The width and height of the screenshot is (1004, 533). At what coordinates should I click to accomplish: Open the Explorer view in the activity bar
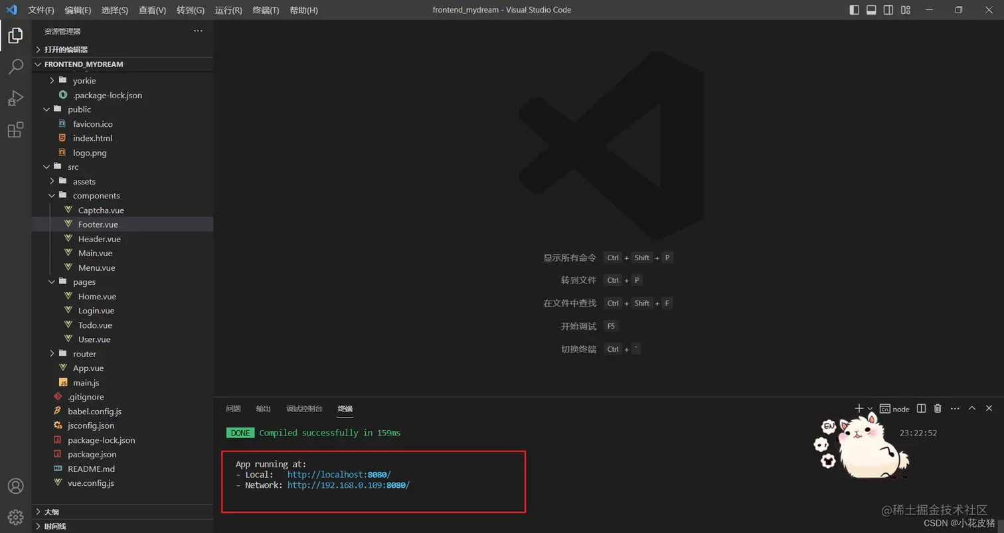point(15,36)
